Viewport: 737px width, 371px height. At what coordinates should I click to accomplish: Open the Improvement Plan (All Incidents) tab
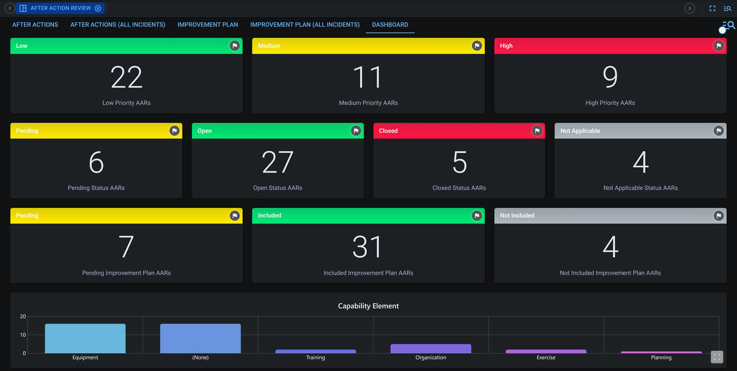click(305, 24)
